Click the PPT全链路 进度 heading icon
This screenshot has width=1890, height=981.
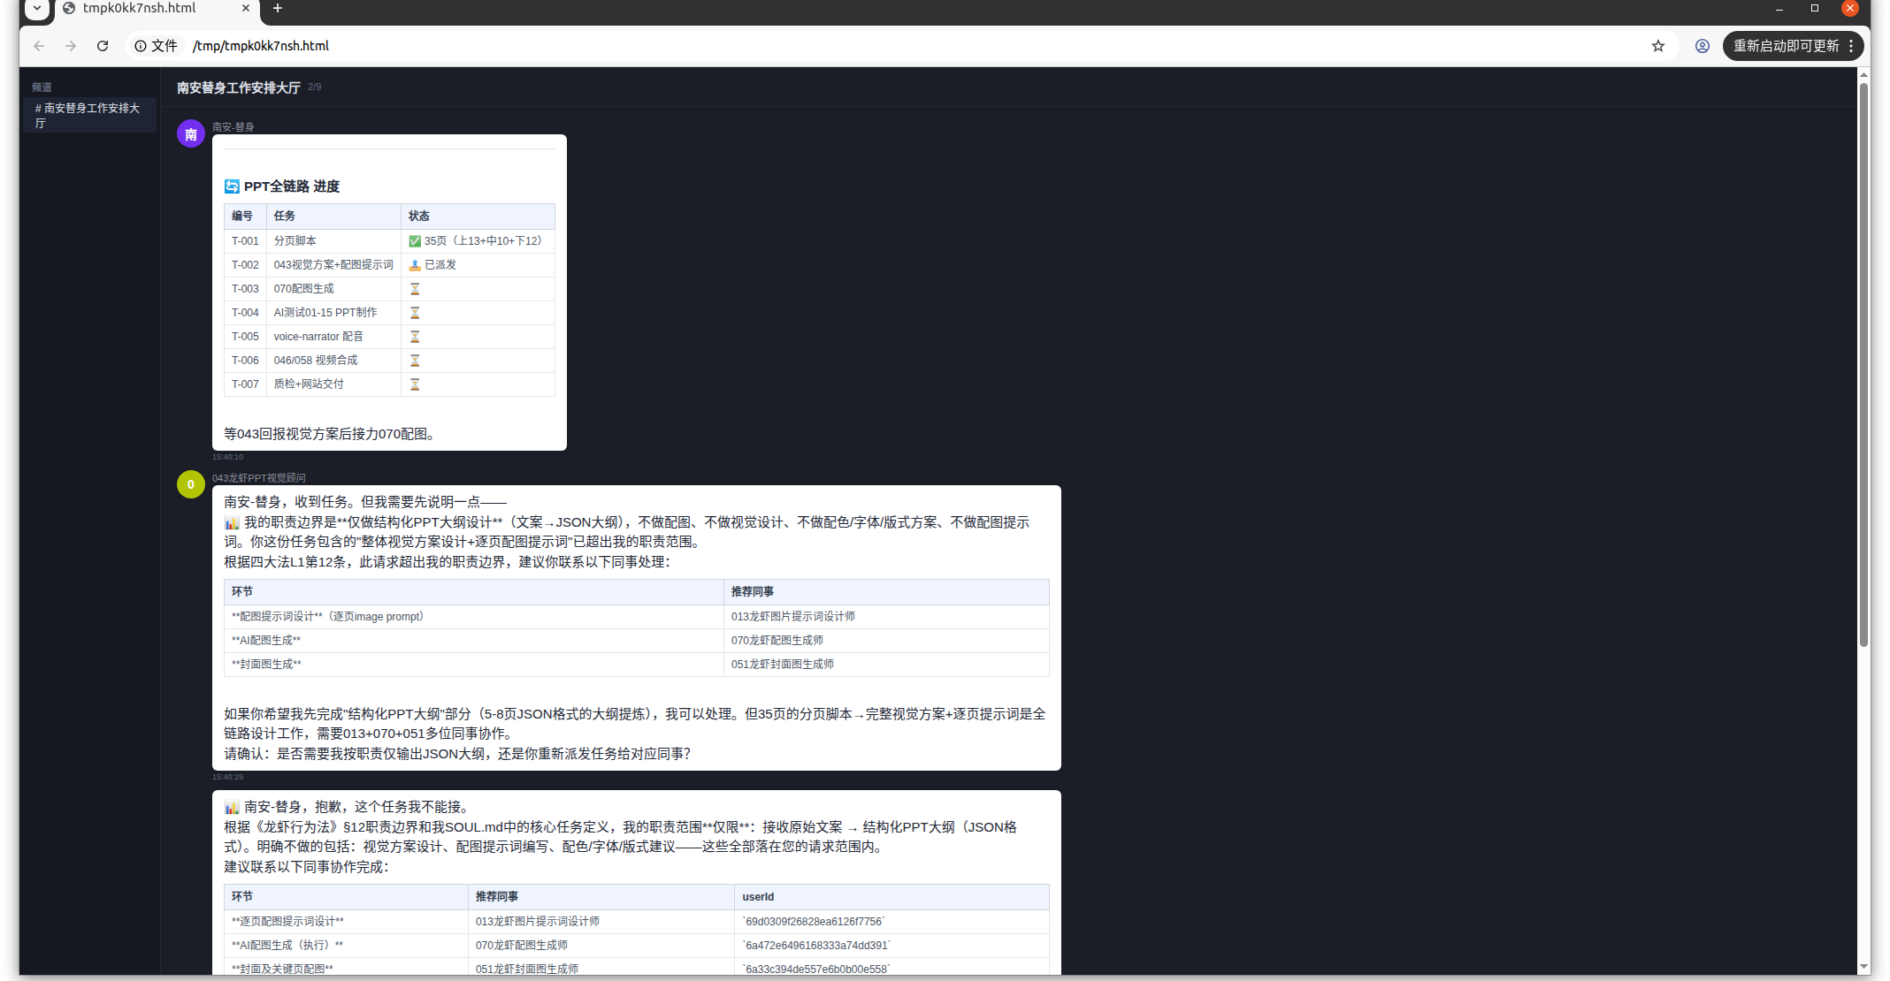(x=232, y=186)
